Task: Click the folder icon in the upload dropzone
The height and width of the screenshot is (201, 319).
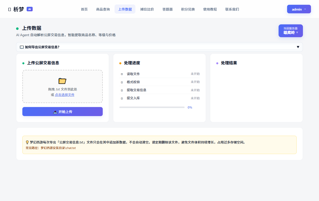Action: point(62,81)
